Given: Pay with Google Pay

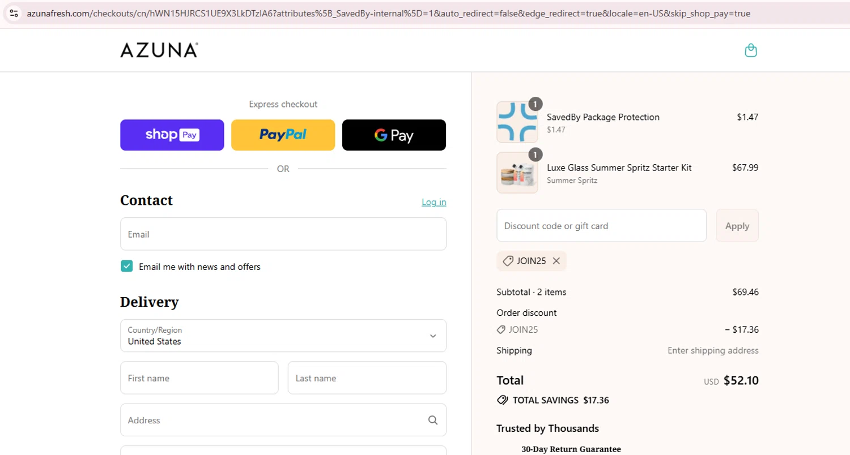Looking at the screenshot, I should point(394,135).
